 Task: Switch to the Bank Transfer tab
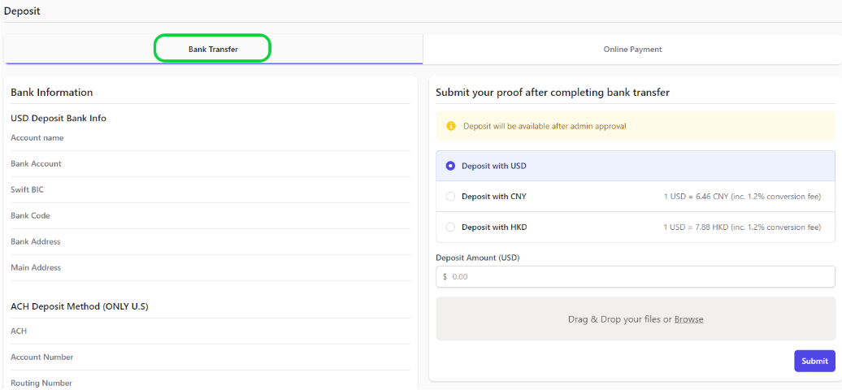pos(213,49)
